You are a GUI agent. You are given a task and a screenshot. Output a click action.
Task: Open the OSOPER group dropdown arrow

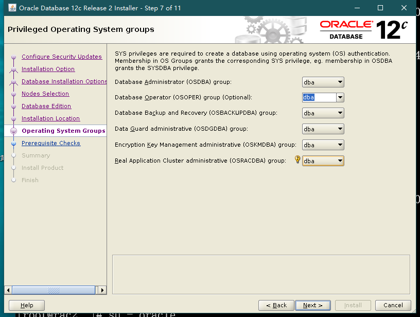[340, 97]
